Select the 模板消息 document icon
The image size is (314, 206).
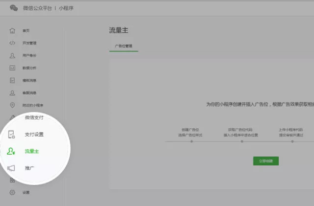pos(12,80)
